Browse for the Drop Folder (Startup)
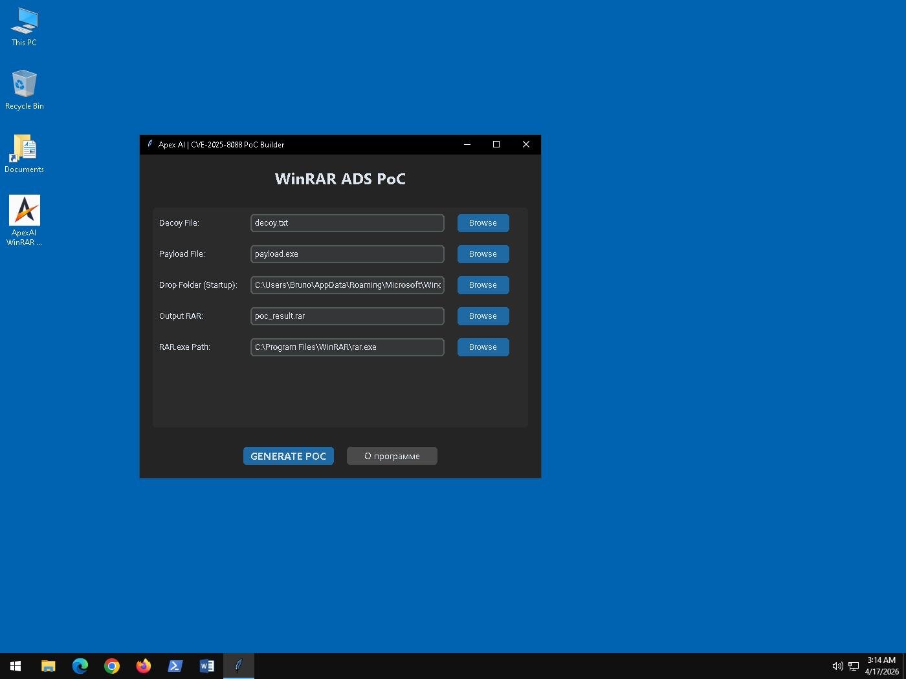 [x=483, y=285]
